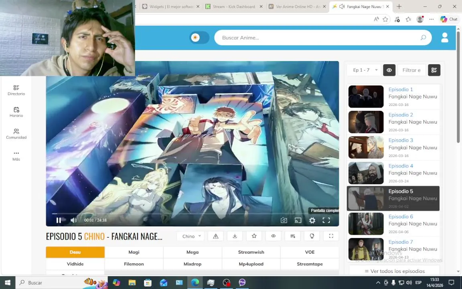Open the Directorio sidebar item
Viewport: 462px width, 289px height.
(x=16, y=90)
